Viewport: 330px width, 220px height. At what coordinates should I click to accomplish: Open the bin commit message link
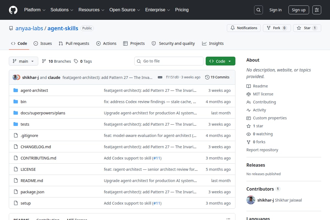(x=150, y=102)
